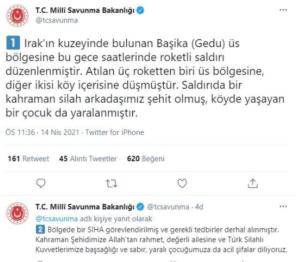
Task: Like the tweet with the heart icon
Action: coord(182,183)
